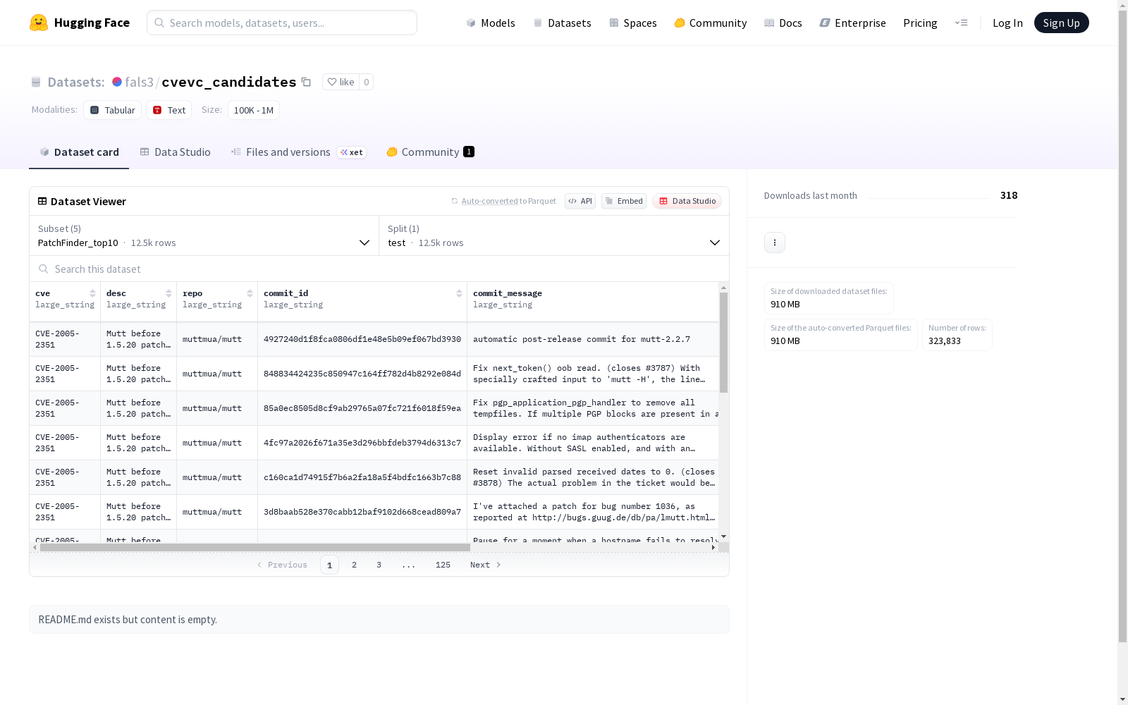
Task: Sort the table by desc column
Action: pos(168,293)
